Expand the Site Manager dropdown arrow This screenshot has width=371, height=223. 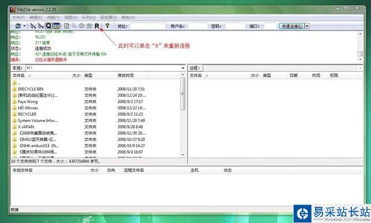click(24, 26)
